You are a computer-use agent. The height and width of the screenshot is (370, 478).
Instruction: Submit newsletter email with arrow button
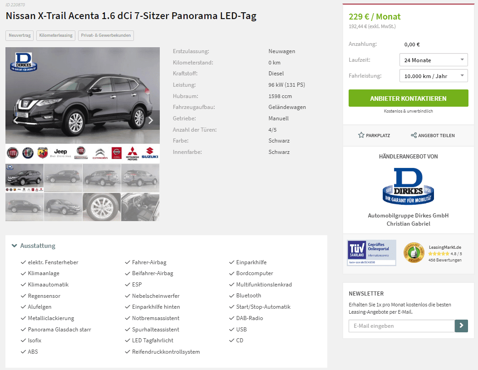(461, 326)
